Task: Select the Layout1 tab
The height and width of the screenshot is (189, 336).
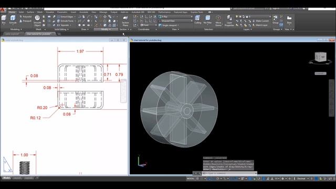Action: (17, 178)
